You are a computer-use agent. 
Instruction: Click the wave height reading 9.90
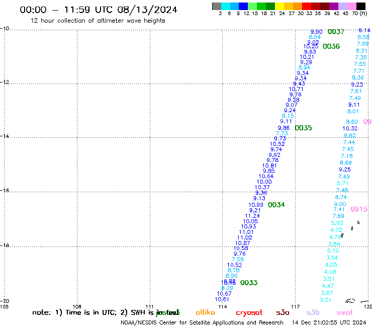317,32
